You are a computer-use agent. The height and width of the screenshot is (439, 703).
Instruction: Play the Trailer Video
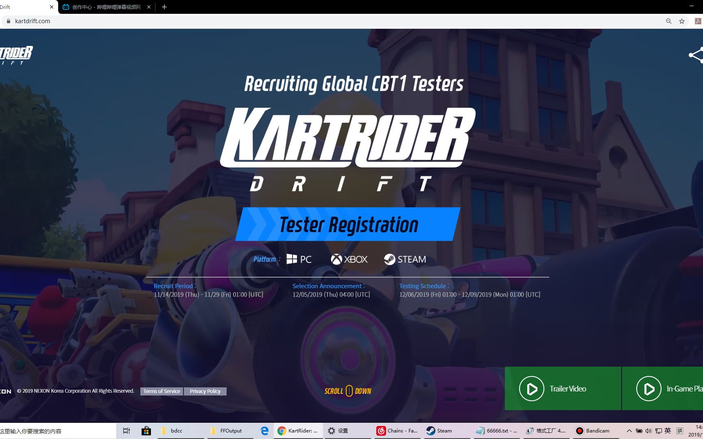click(x=563, y=389)
